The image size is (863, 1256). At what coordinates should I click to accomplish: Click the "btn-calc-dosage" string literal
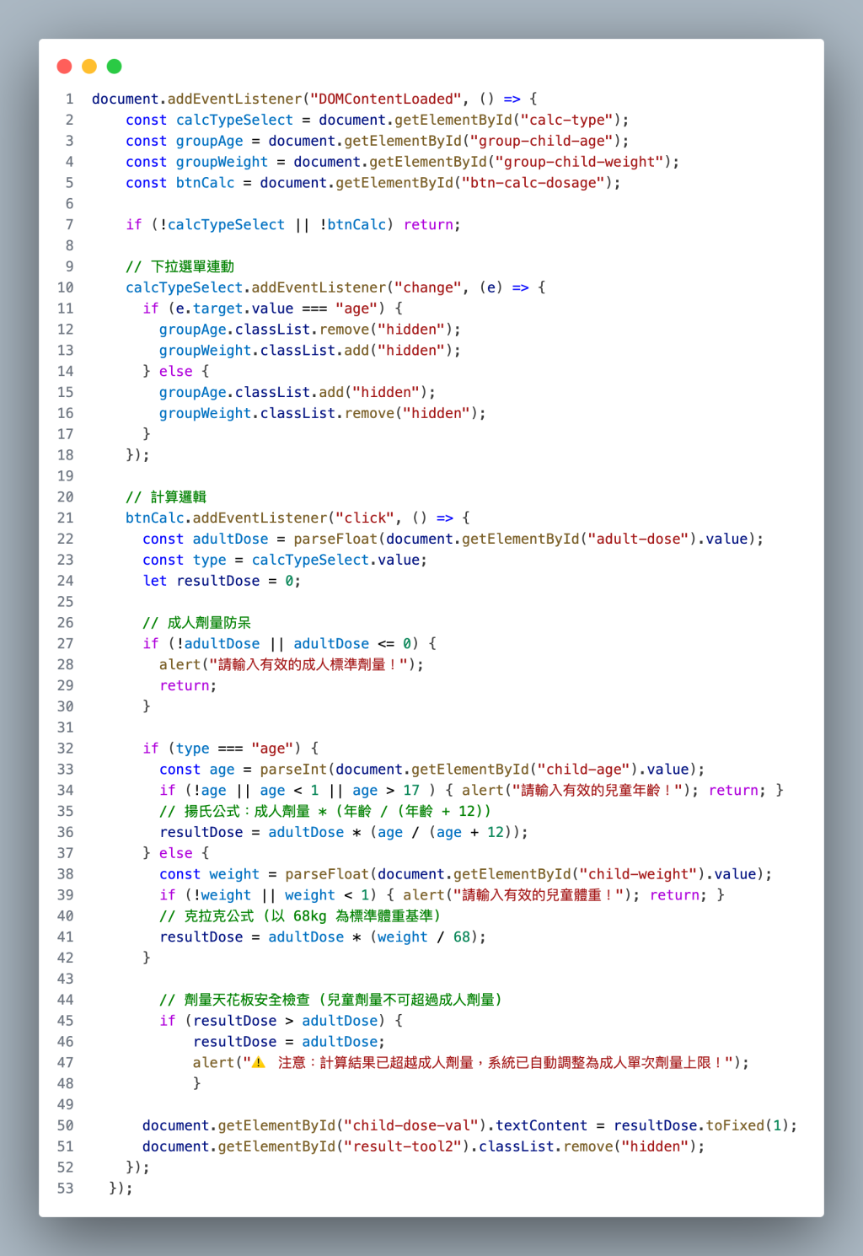[533, 183]
